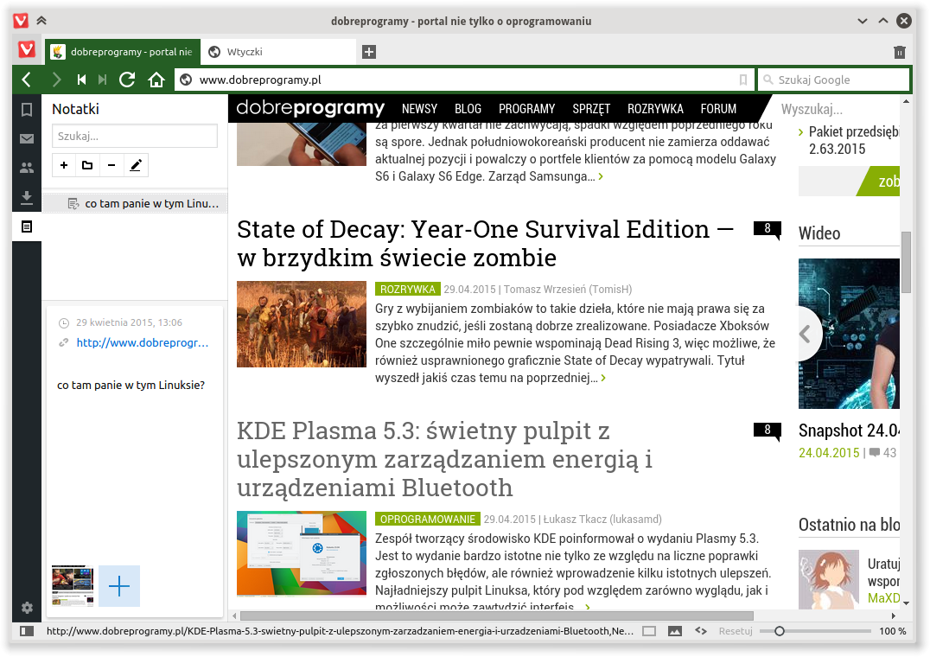Screen dimensions: 930x657
Task: Select the Notes panel icon
Action: tap(27, 226)
